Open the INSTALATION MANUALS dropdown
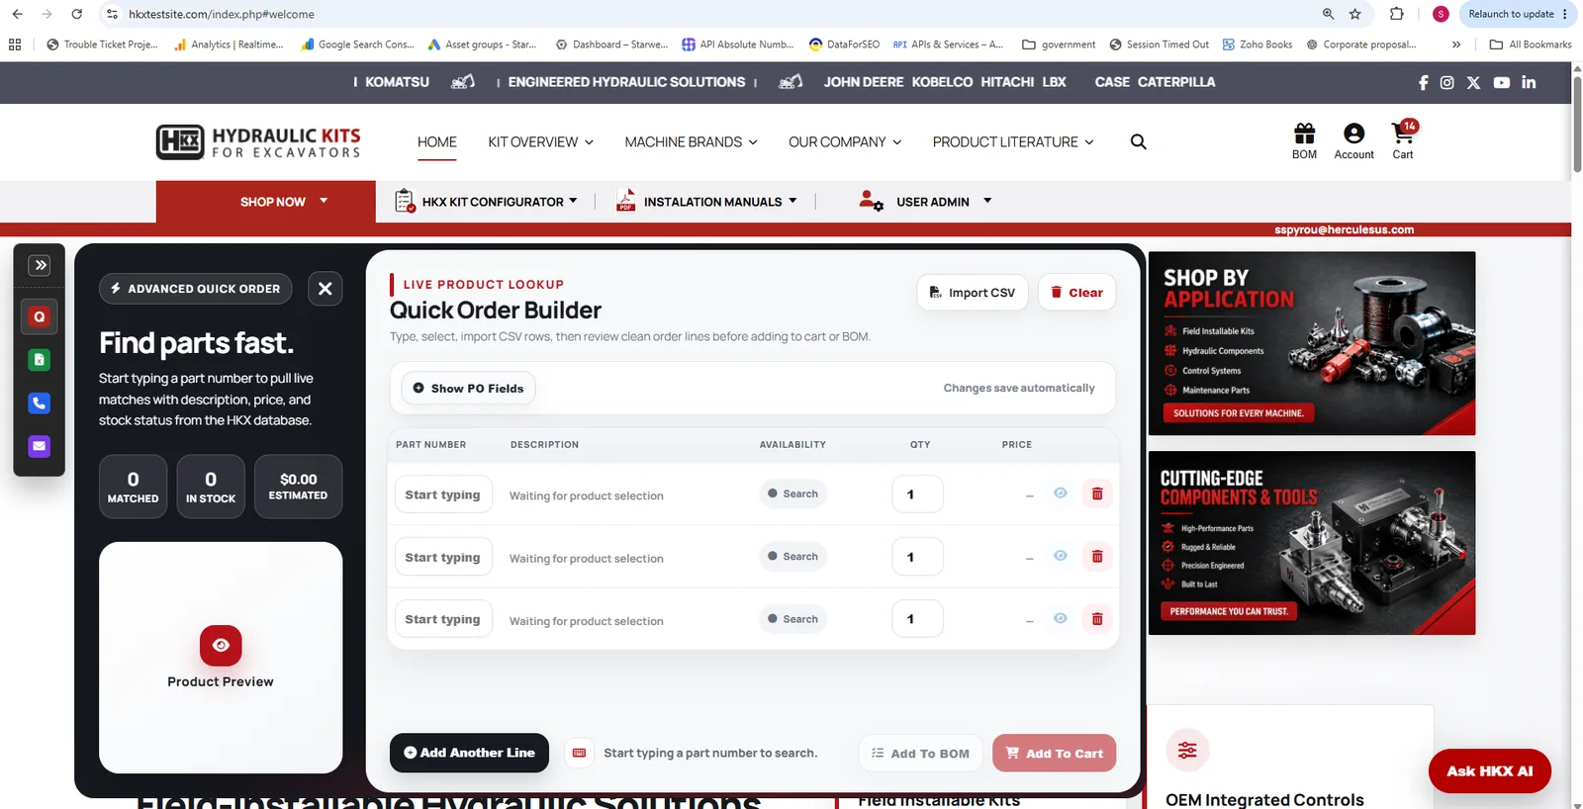1583x809 pixels. coord(706,202)
